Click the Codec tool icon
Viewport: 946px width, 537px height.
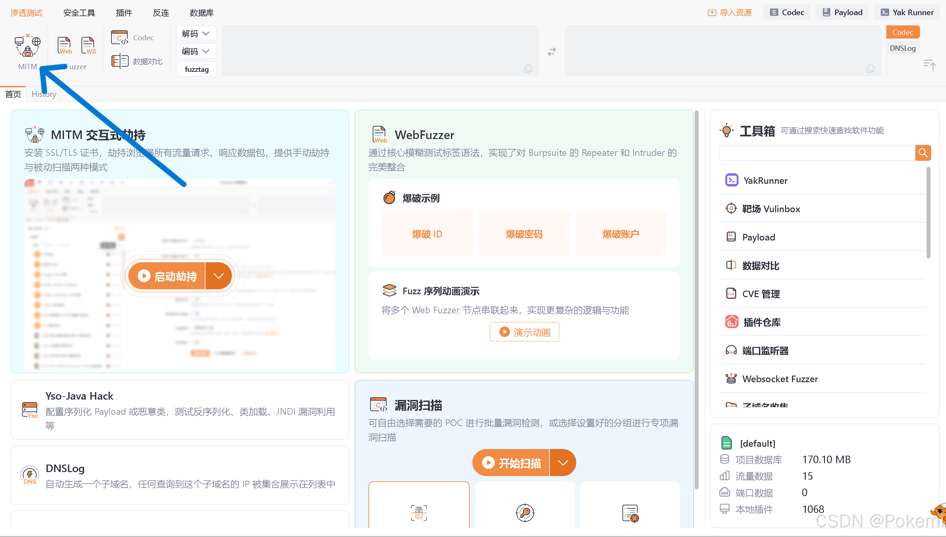point(120,38)
